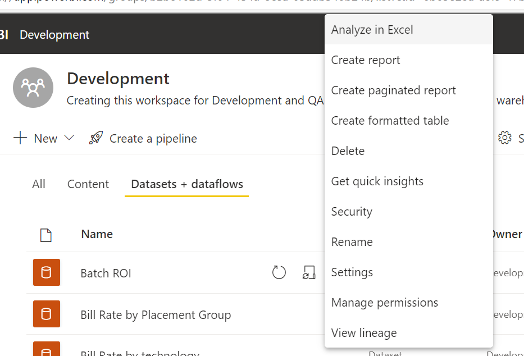The image size is (524, 356).
Task: Click the Create a pipeline rocket icon
Action: click(x=95, y=137)
